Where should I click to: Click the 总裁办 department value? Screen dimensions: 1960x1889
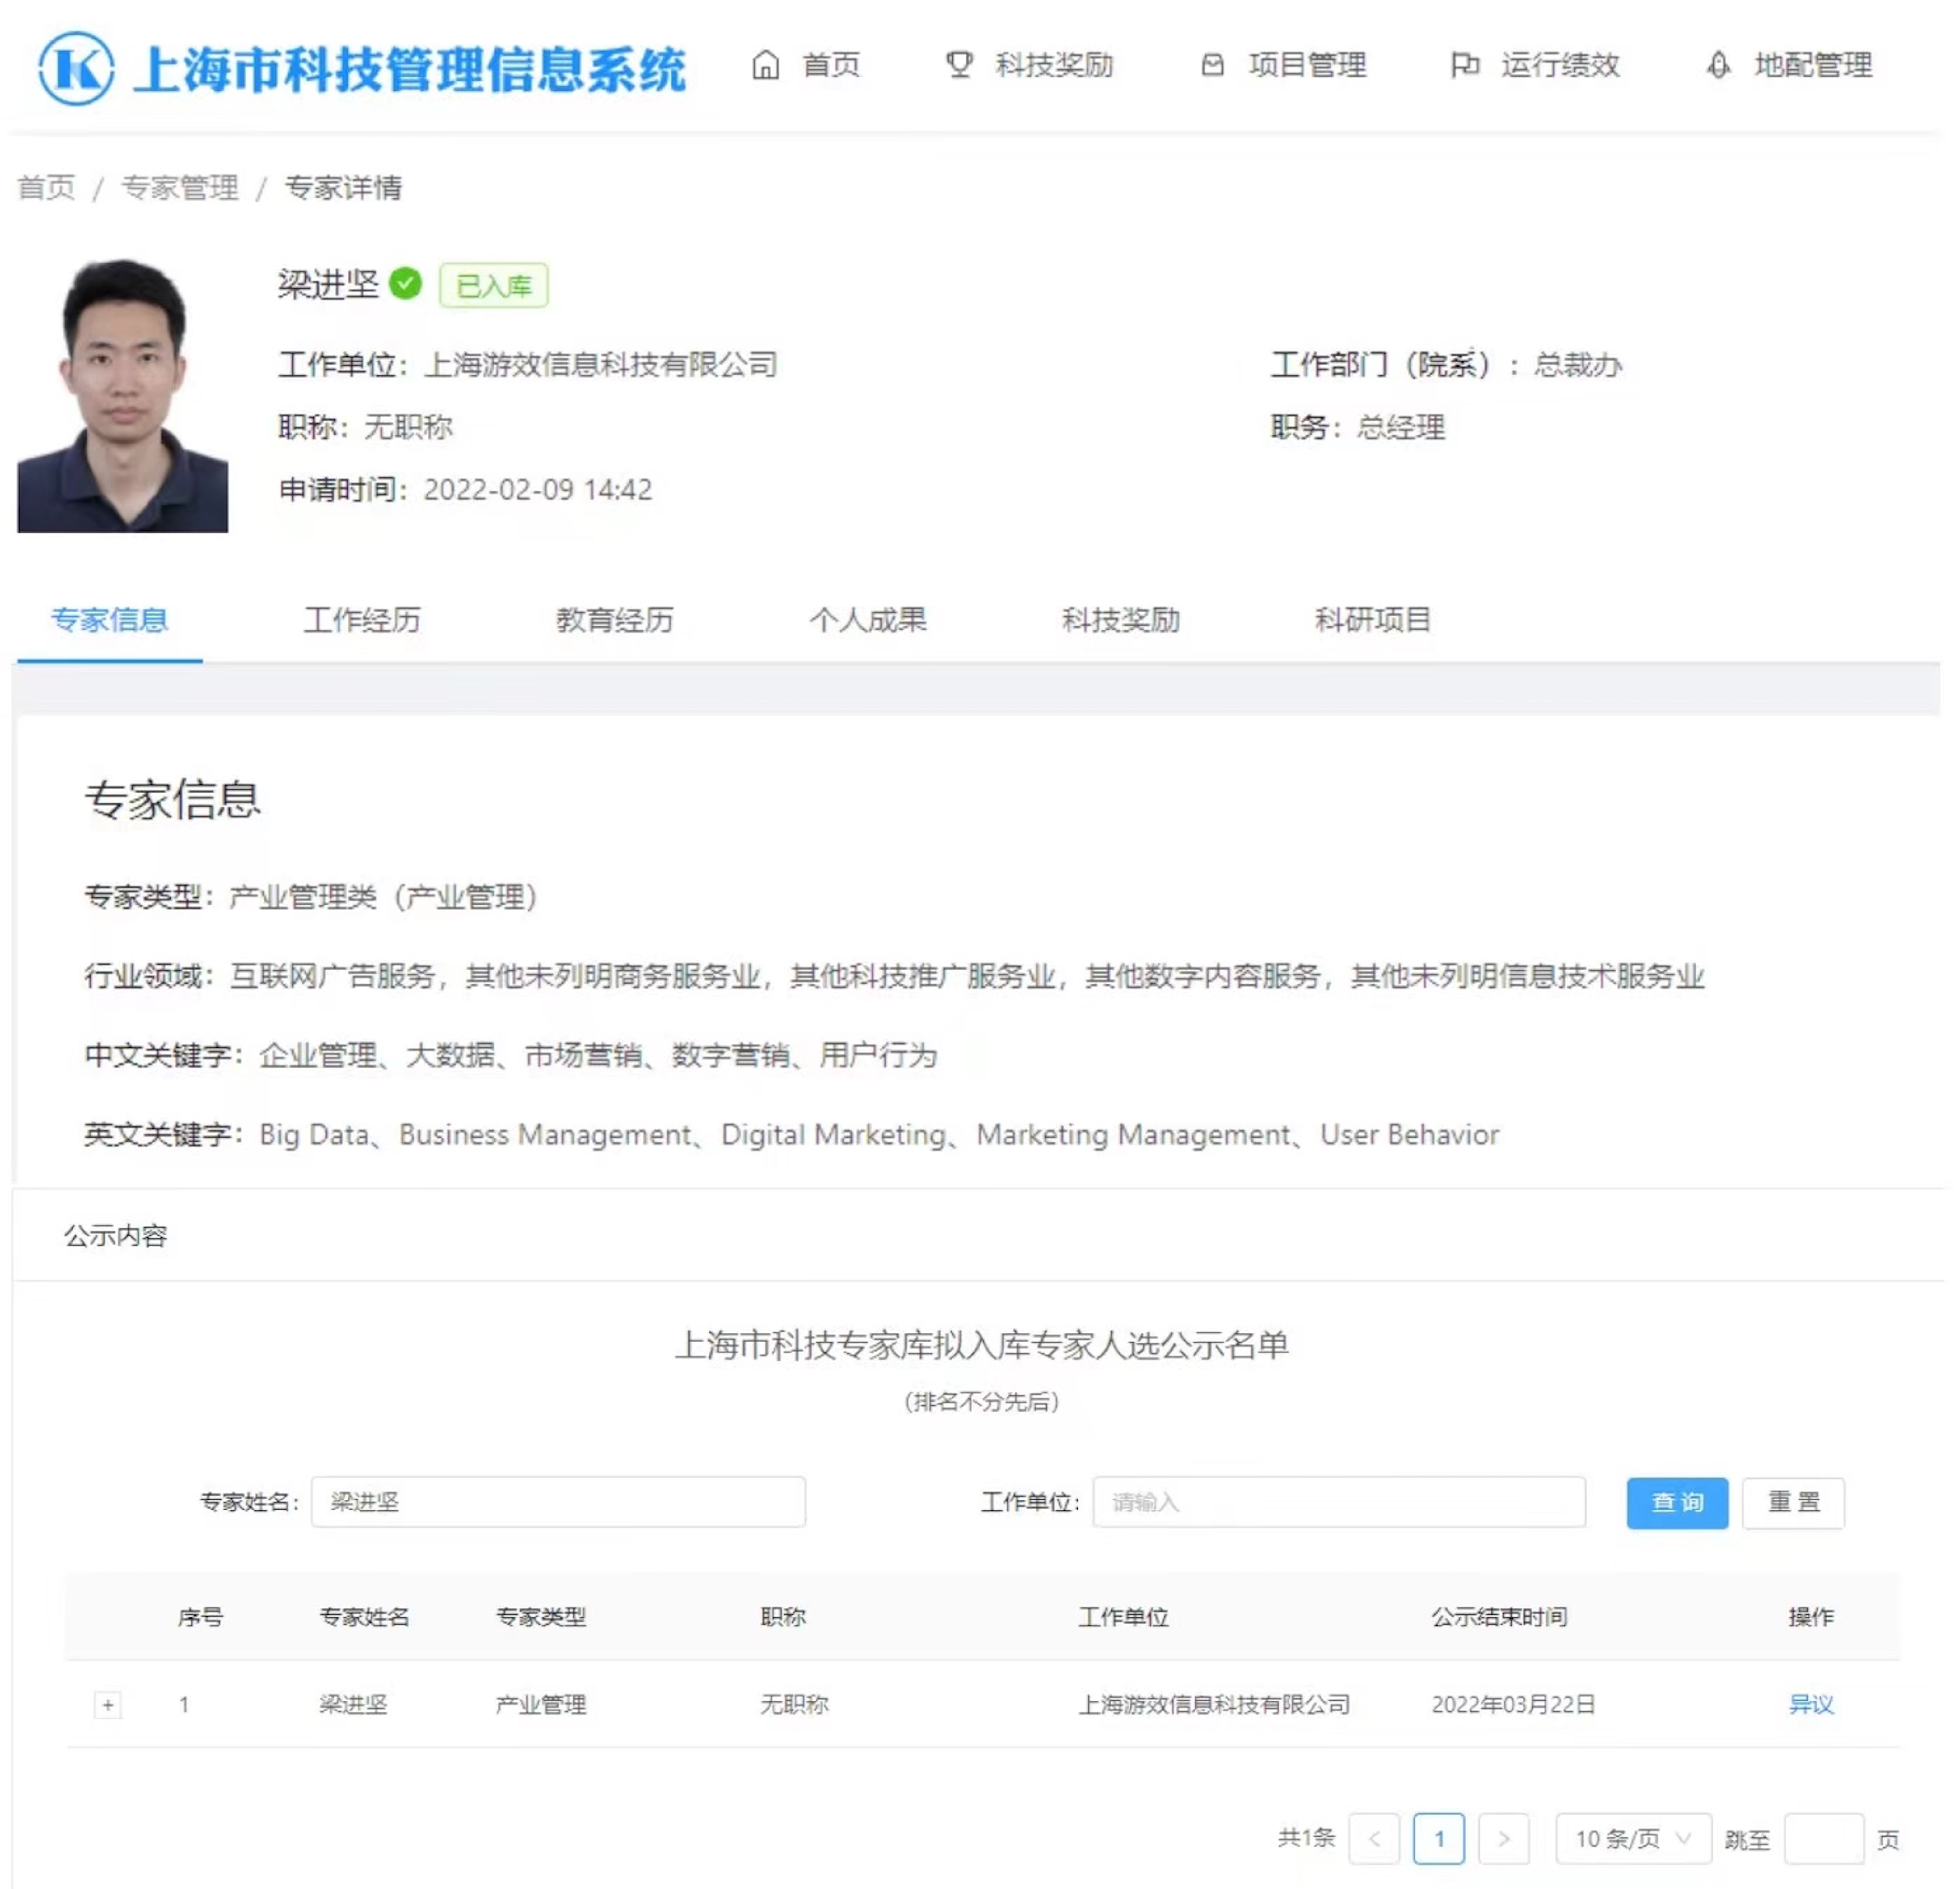click(x=1578, y=365)
